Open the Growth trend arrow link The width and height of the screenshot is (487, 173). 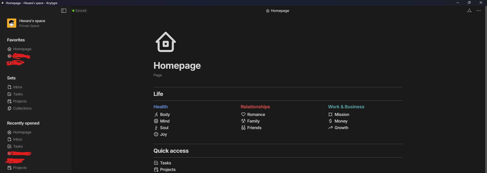330,128
